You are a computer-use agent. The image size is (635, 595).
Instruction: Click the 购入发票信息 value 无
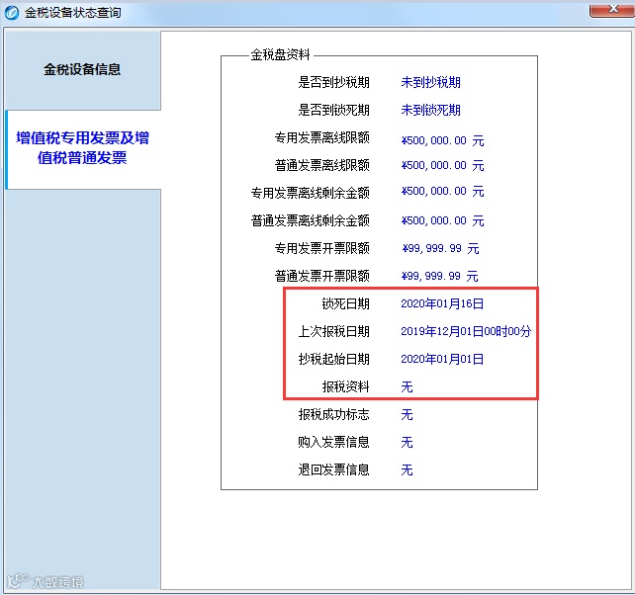point(407,442)
